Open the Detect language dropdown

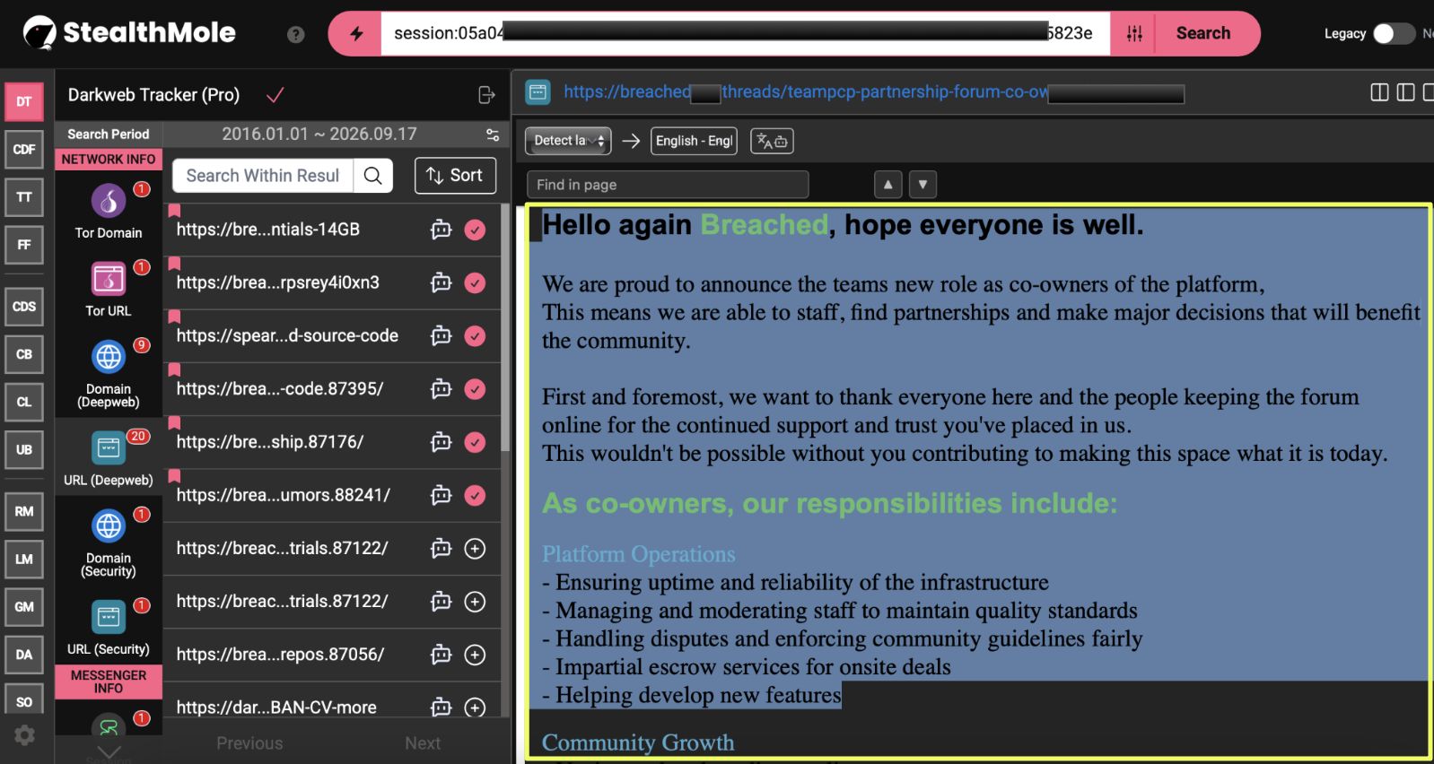[568, 141]
